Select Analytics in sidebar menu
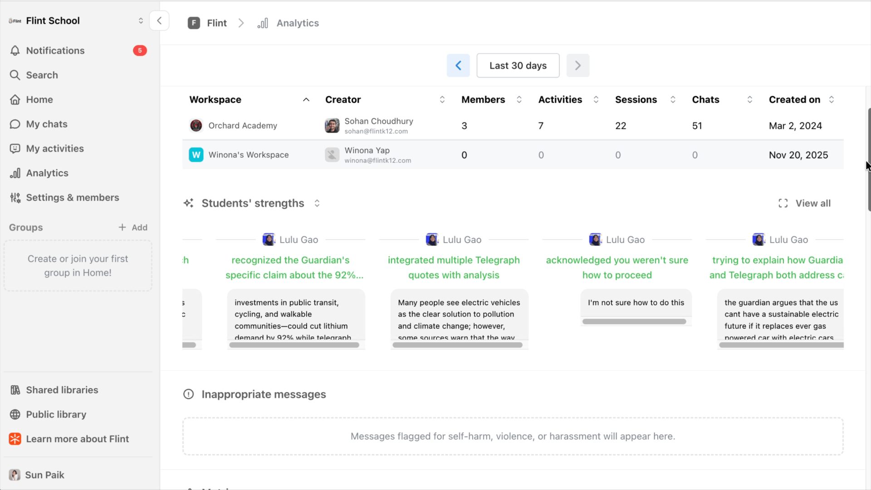Viewport: 871px width, 490px height. coord(47,173)
